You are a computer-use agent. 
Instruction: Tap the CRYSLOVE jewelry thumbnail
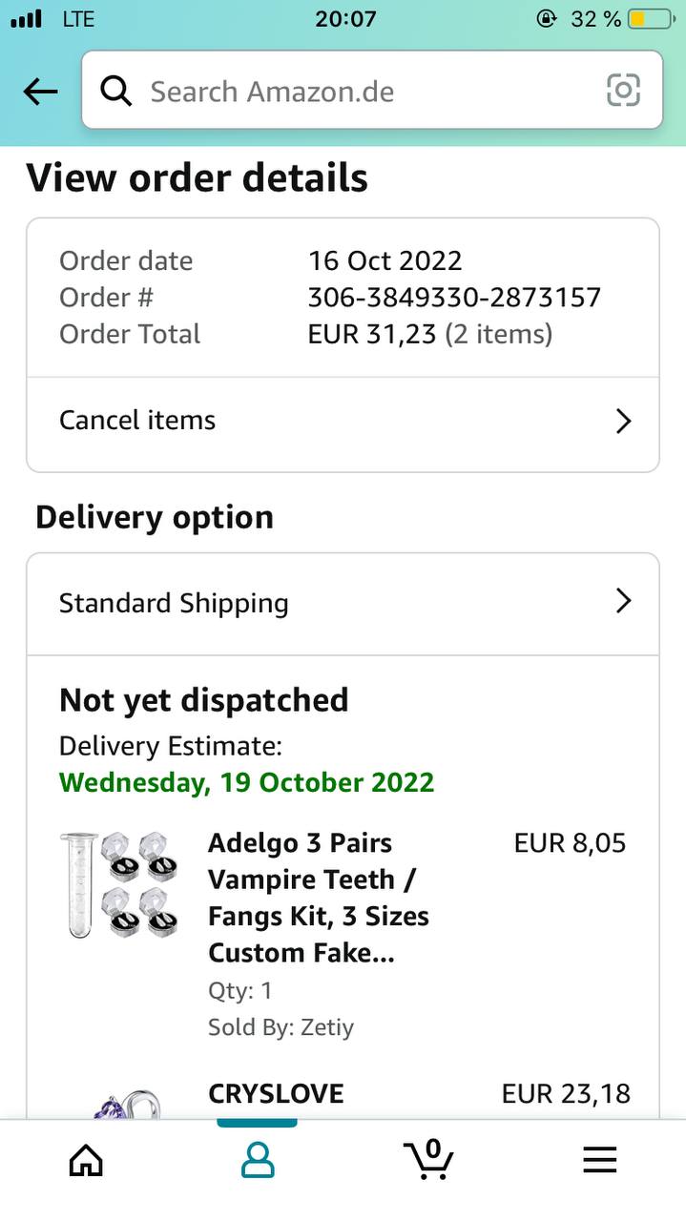coord(129,1107)
